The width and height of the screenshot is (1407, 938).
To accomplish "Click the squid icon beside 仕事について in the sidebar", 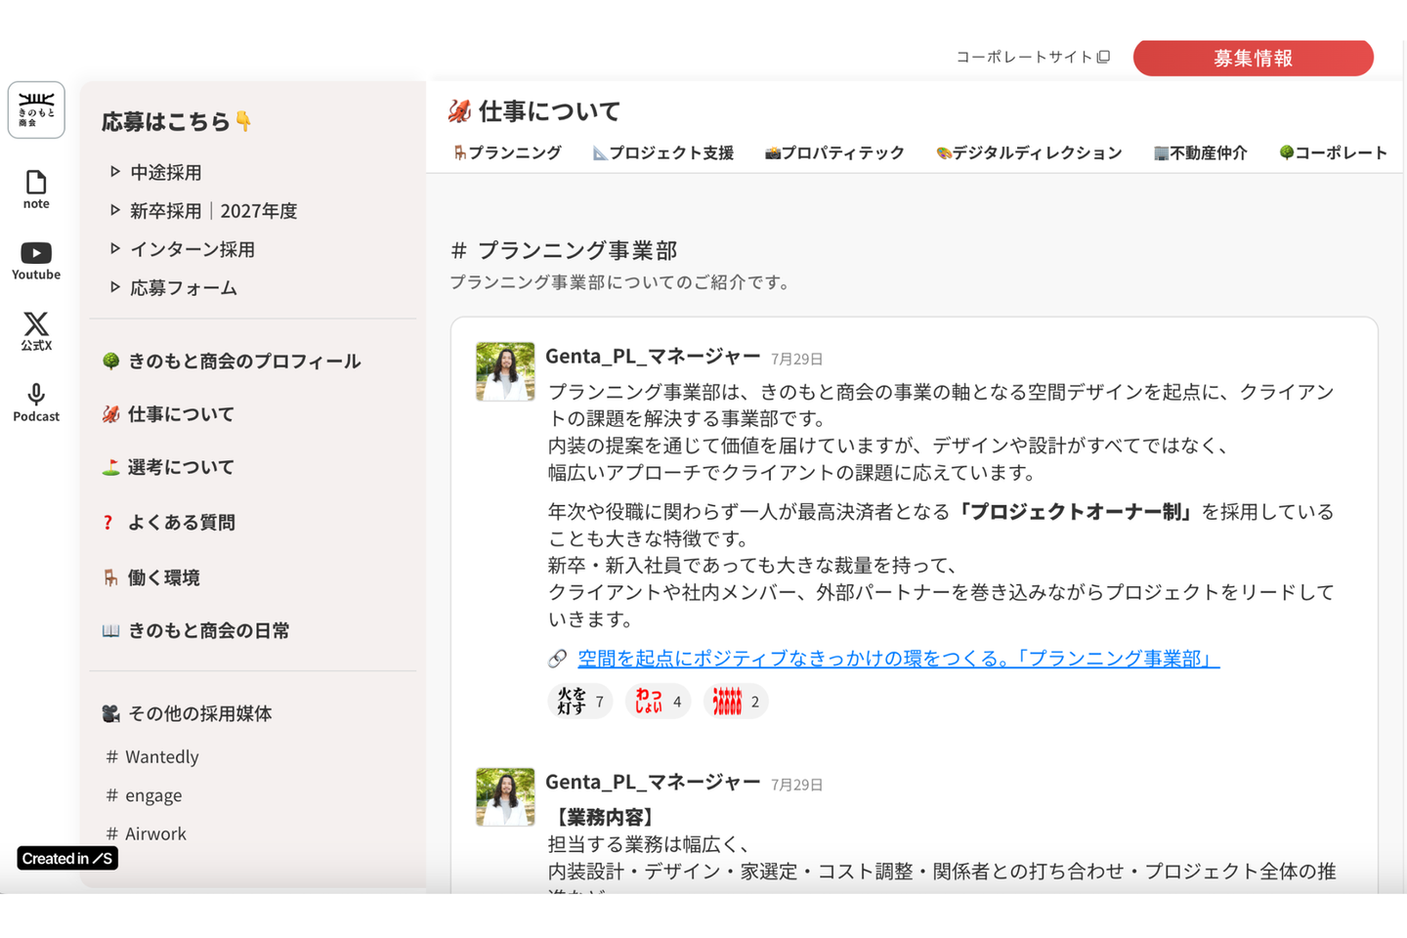I will tap(111, 414).
